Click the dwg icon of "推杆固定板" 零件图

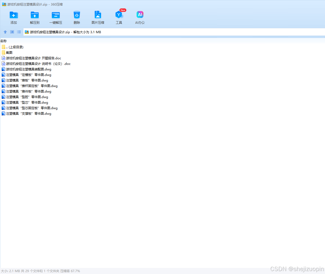[3, 86]
